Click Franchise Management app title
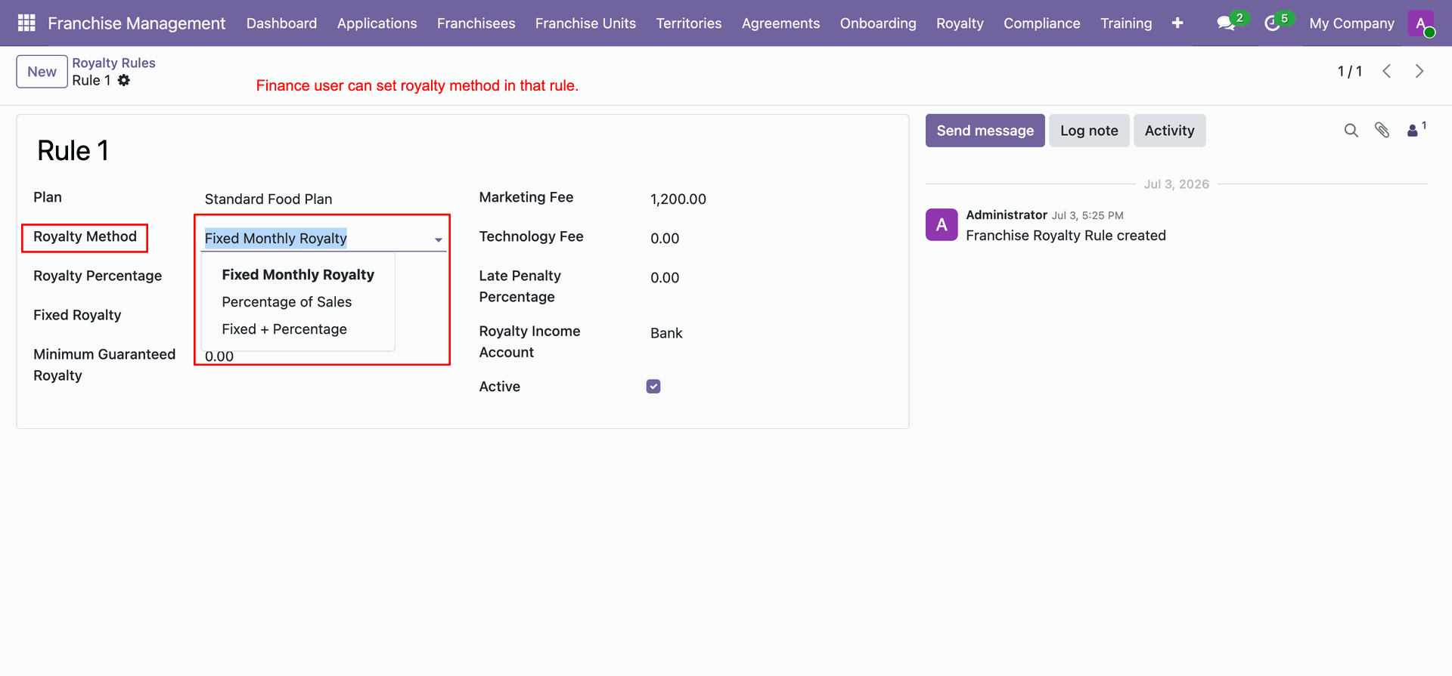Image resolution: width=1452 pixels, height=676 pixels. (x=136, y=23)
